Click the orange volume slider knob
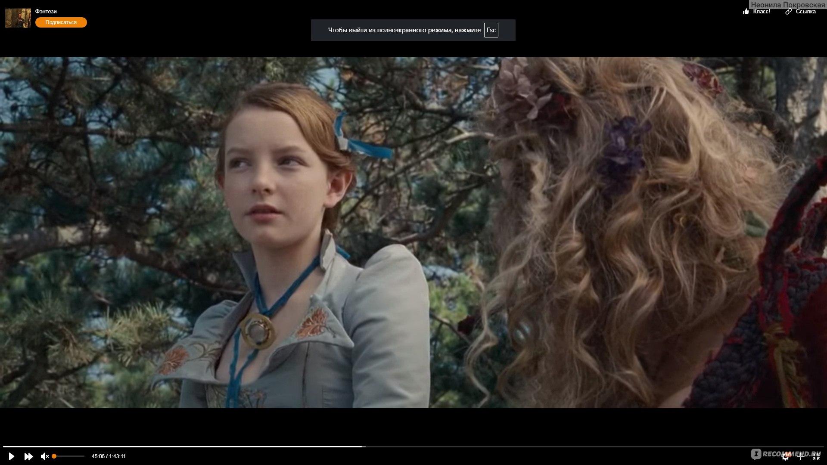 54,456
